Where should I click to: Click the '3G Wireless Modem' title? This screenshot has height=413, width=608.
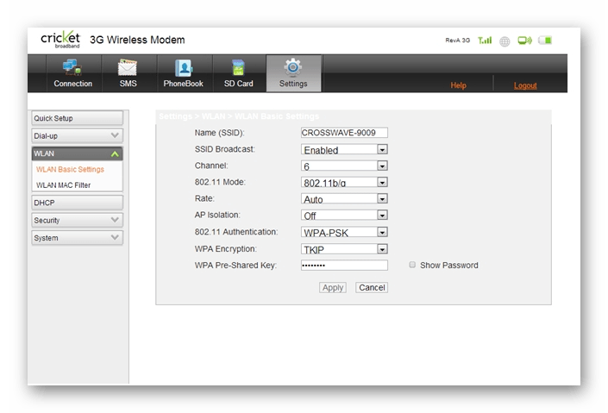[137, 40]
